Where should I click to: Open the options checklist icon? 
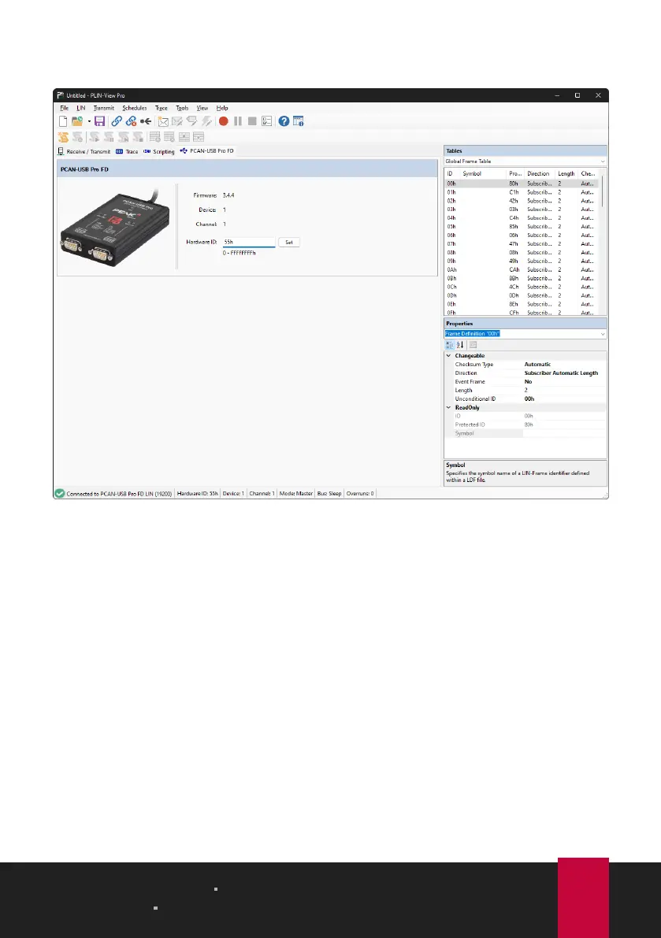(x=267, y=121)
